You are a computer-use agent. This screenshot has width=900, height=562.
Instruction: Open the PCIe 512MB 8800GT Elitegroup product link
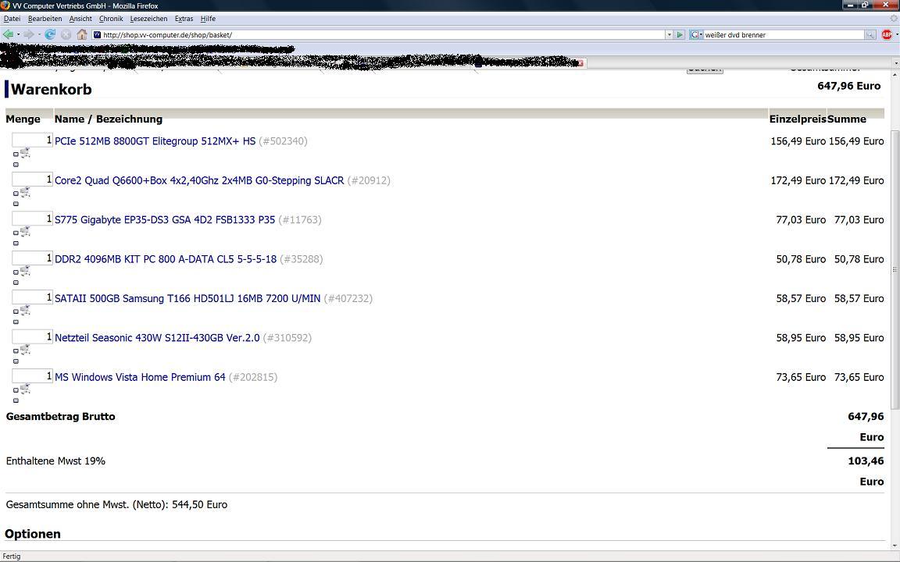pyautogui.click(x=155, y=141)
